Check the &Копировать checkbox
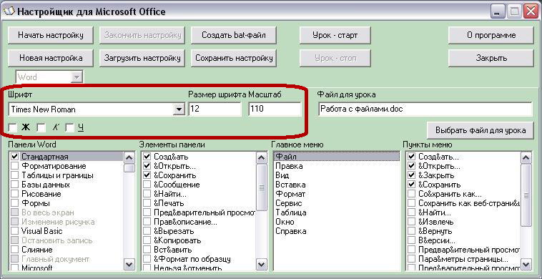The width and height of the screenshot is (542, 279). [147, 240]
